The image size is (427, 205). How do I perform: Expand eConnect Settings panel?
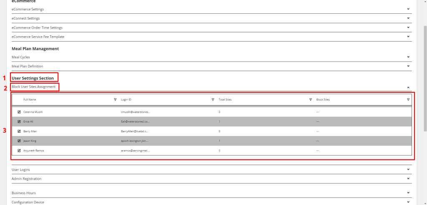pyautogui.click(x=408, y=18)
